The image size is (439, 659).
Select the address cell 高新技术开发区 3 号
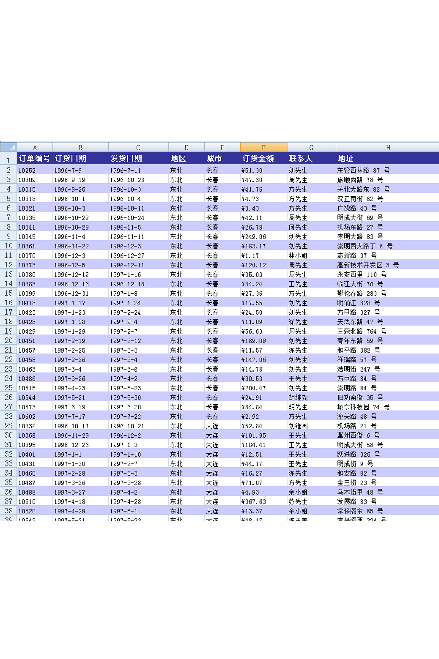tap(388, 265)
